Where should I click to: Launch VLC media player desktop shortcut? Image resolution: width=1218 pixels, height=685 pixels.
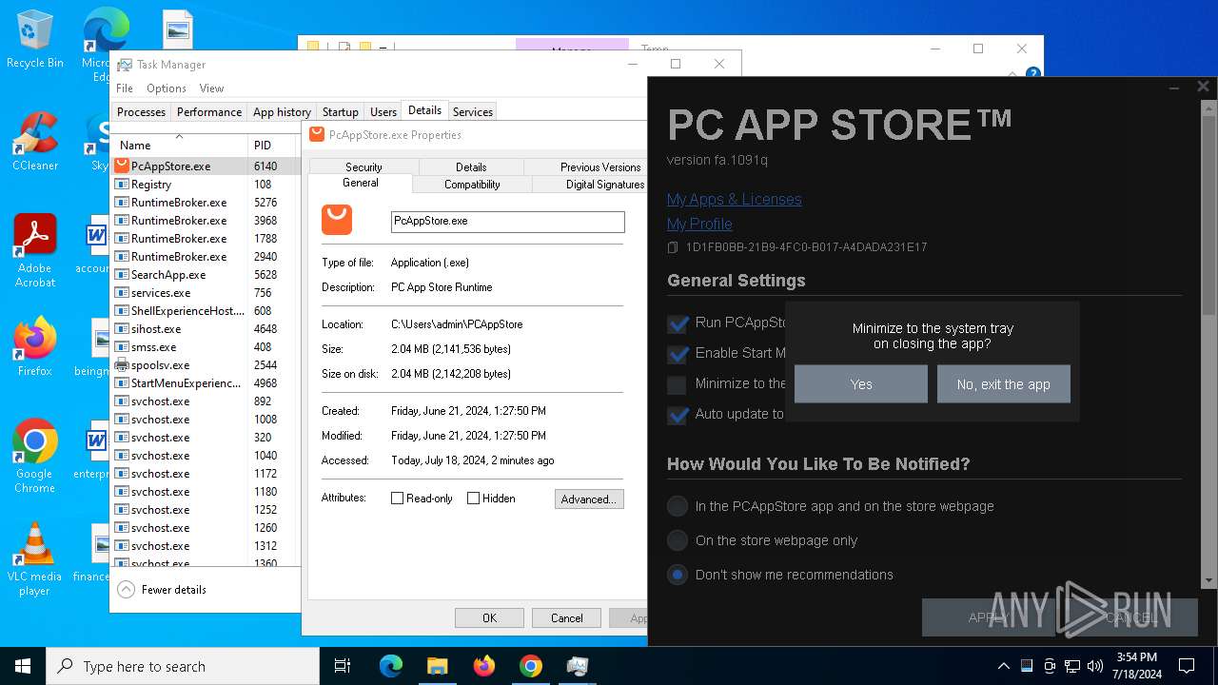34,559
